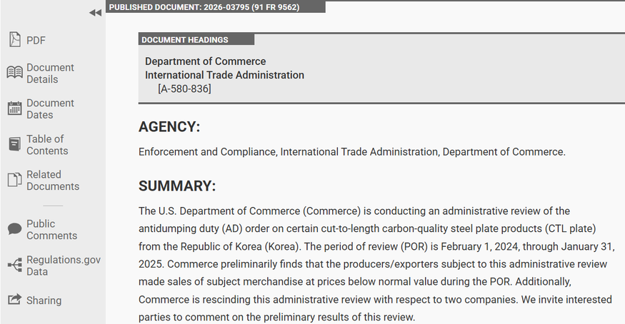Click the Public Comments speech bubble icon
Image resolution: width=625 pixels, height=324 pixels.
coord(14,229)
